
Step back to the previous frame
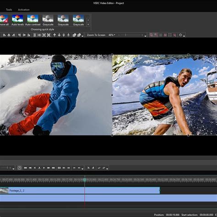tap(35, 168)
